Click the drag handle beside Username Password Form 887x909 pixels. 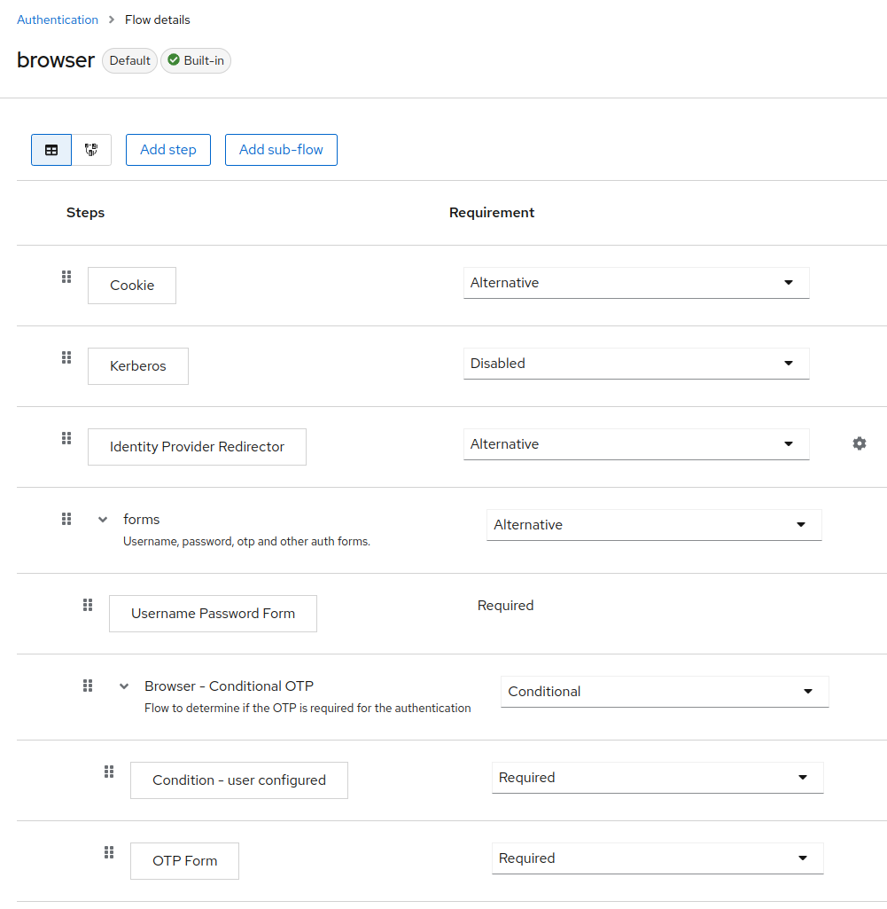coord(87,605)
